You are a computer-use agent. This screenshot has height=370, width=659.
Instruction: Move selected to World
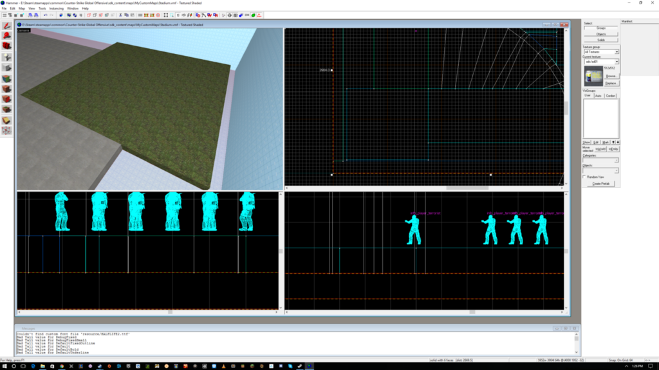tap(601, 149)
